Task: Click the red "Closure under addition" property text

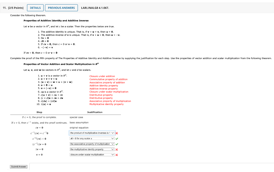Action: (102, 76)
